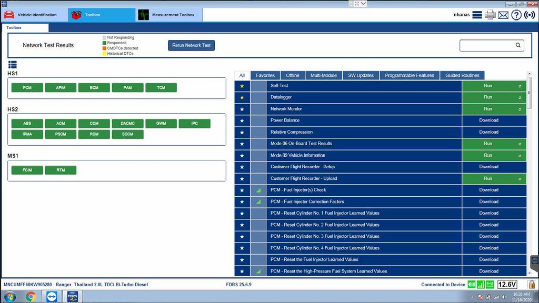Image resolution: width=539 pixels, height=303 pixels.
Task: Expand the collapse chevron at window top
Action: tap(363, 4)
